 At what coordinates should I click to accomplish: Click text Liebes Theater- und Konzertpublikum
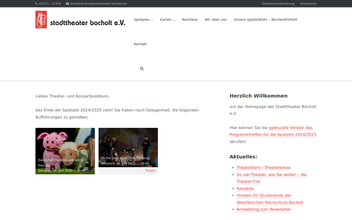coord(73,96)
